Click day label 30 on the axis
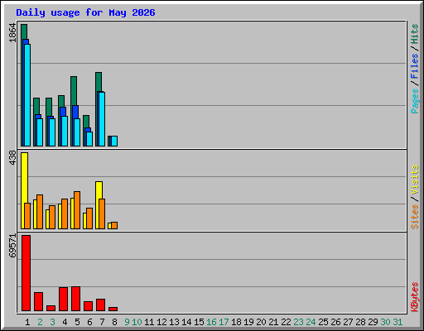 [x=385, y=322]
